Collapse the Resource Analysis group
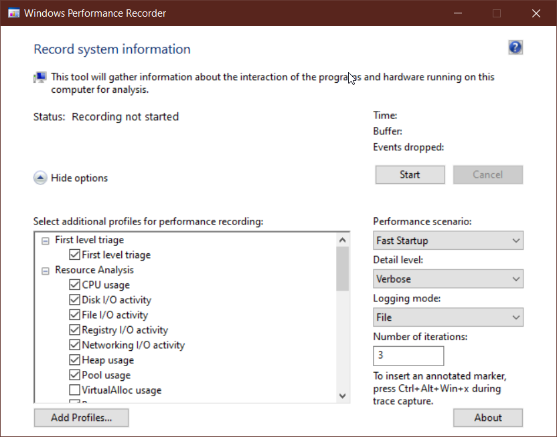 [45, 271]
